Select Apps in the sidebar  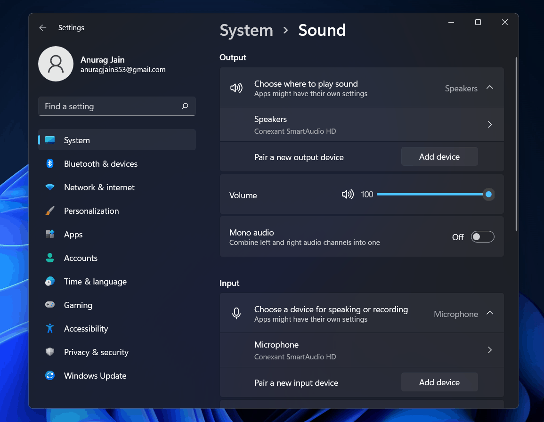(117, 234)
